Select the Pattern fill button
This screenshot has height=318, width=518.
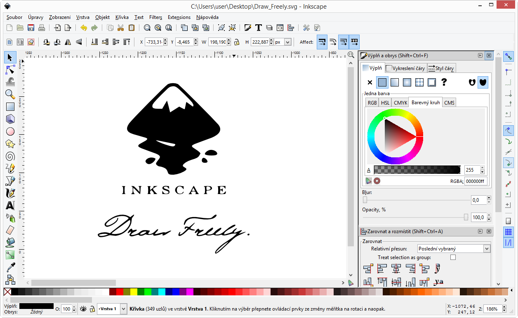[419, 82]
